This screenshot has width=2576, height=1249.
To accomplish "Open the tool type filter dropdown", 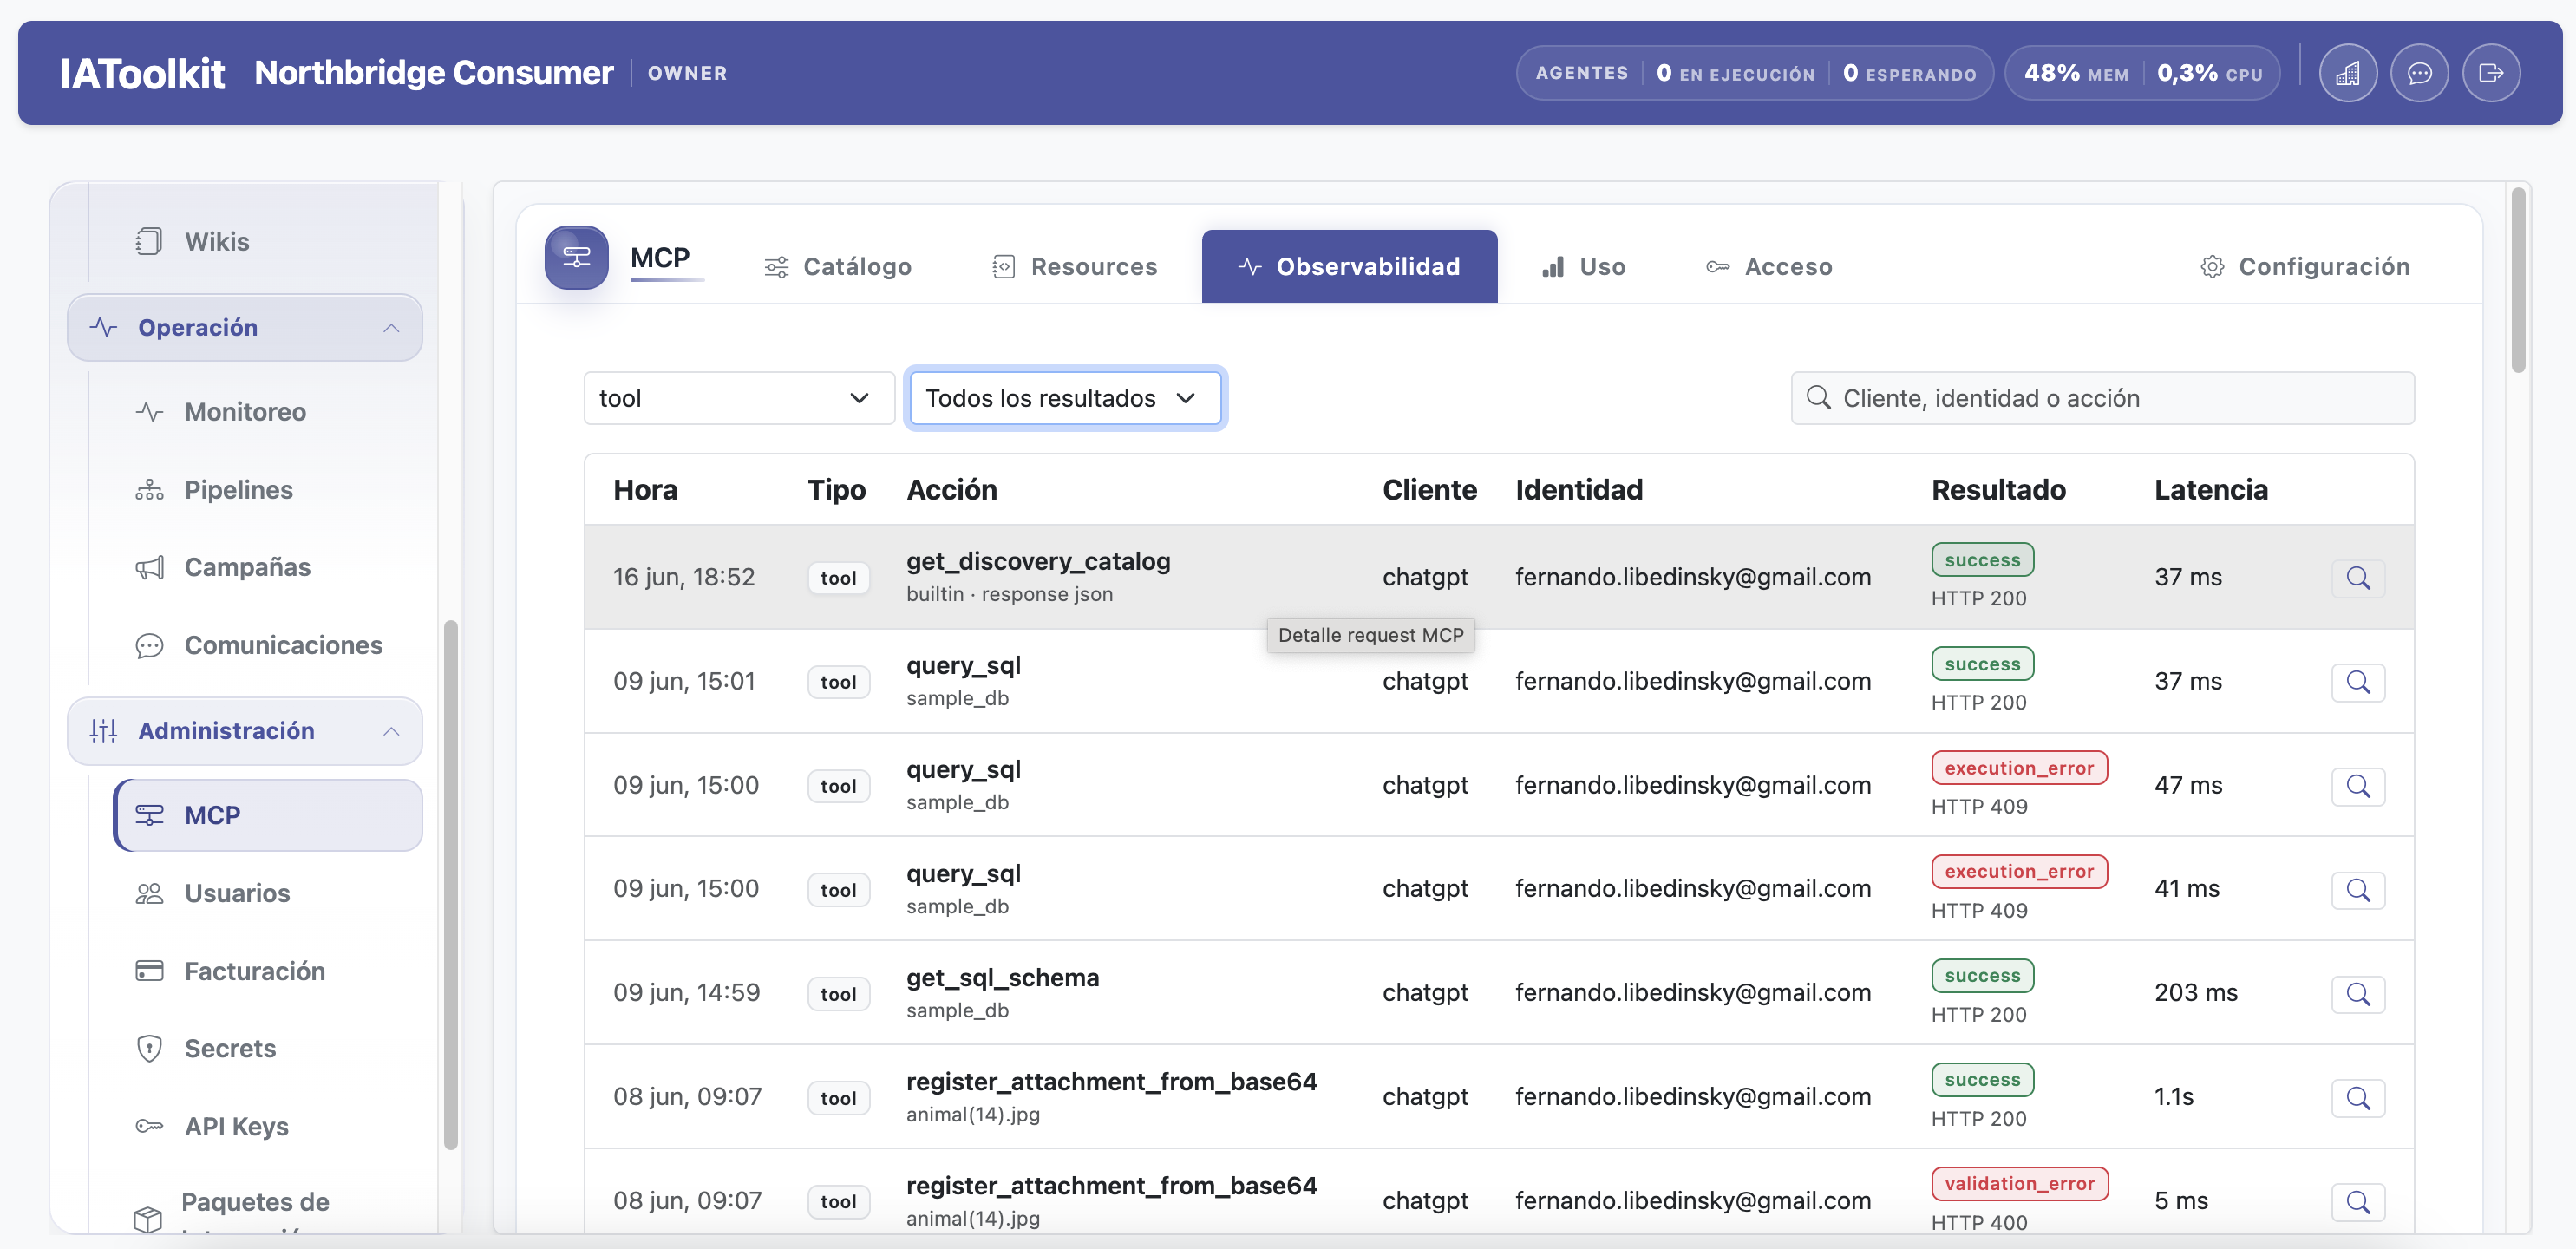I will 739,398.
